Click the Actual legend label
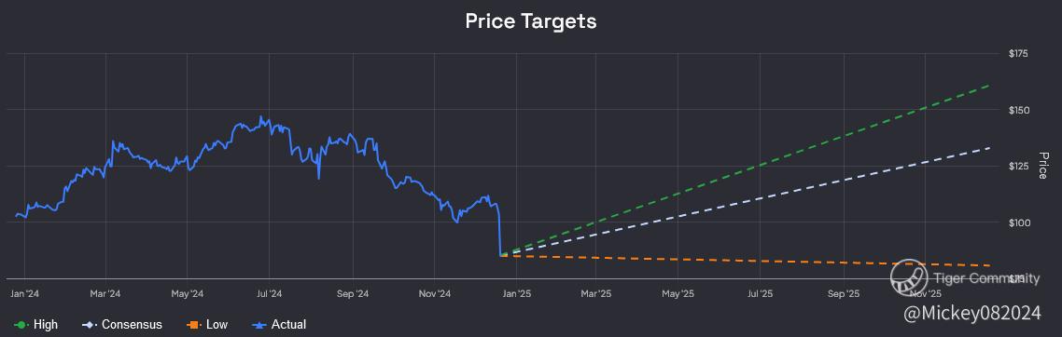 [x=288, y=325]
